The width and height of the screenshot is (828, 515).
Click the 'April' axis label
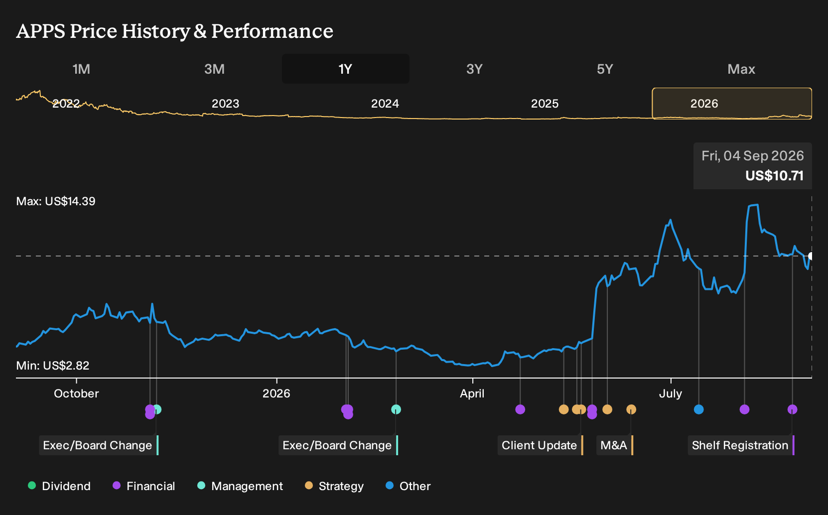click(x=472, y=393)
